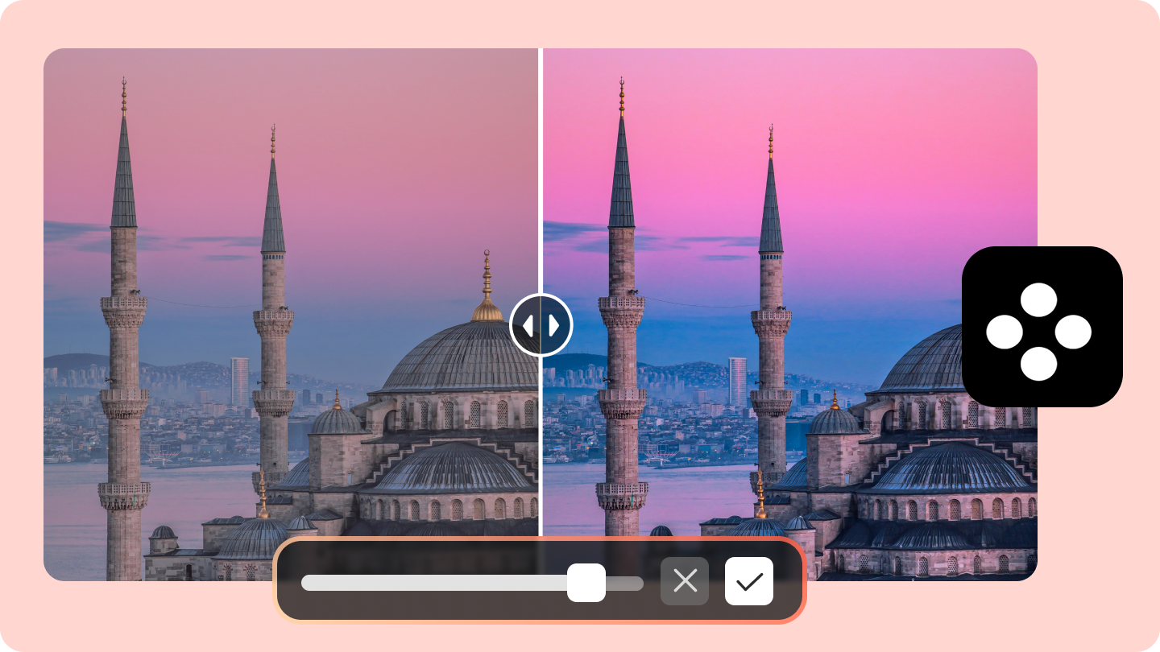1160x652 pixels.
Task: Click the before/after comparison divider handle
Action: [541, 324]
